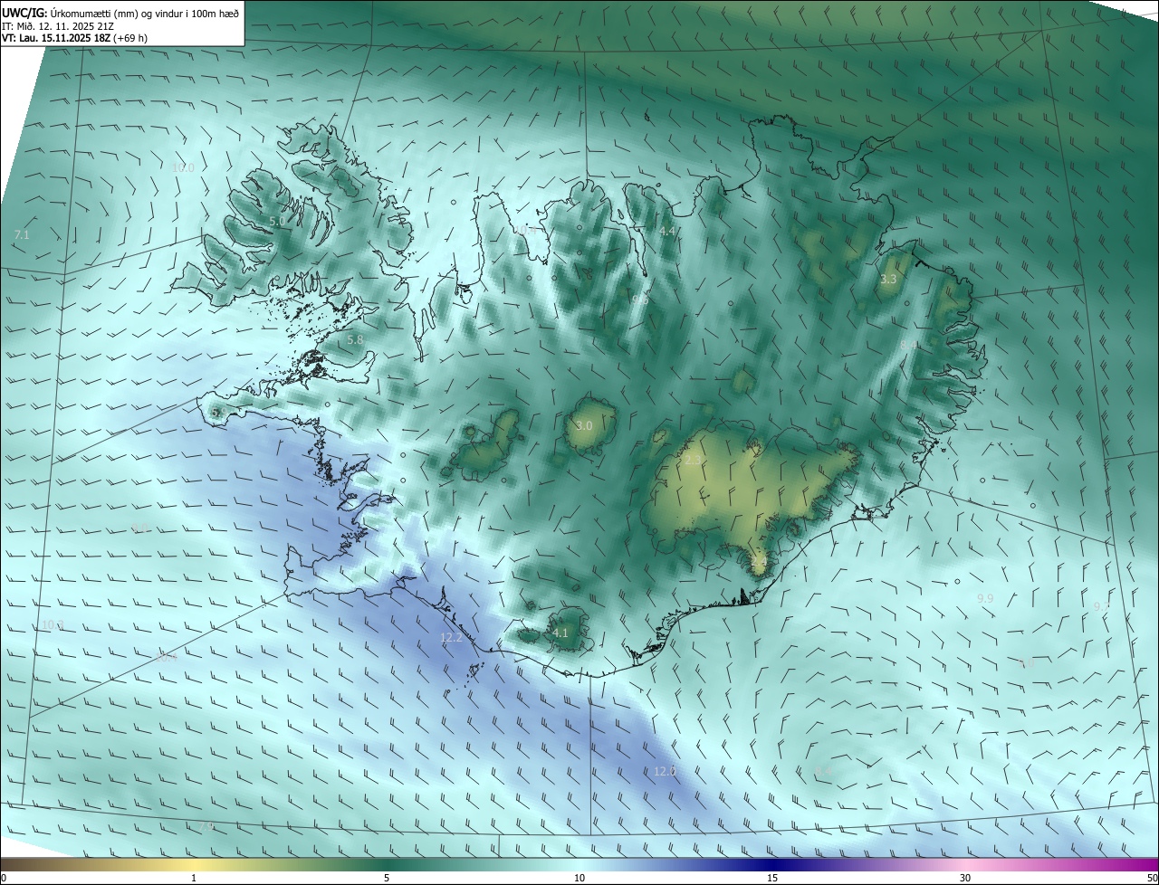This screenshot has height=885, width=1159.
Task: Click the colorbar tick label 1
Action: (194, 878)
